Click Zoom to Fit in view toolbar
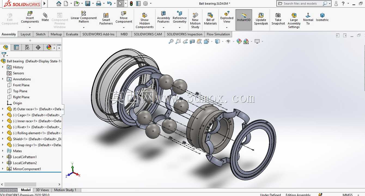This screenshot has width=365, height=196. (171, 41)
